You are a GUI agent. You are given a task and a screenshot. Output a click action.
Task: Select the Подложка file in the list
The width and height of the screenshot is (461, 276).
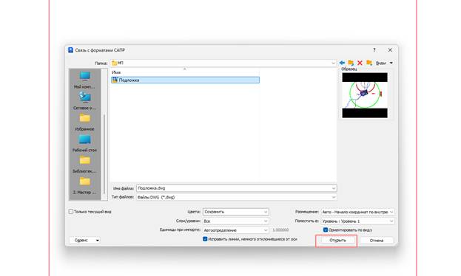[185, 80]
